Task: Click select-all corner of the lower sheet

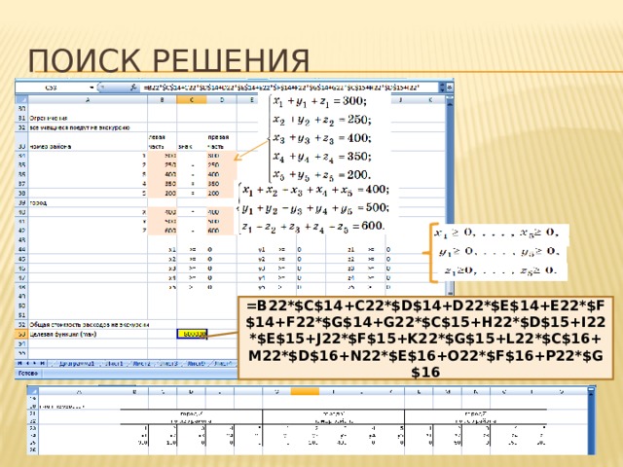Action: coord(32,392)
